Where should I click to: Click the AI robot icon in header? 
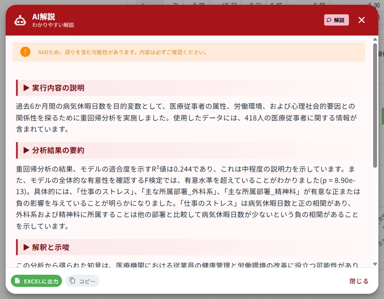coord(20,20)
